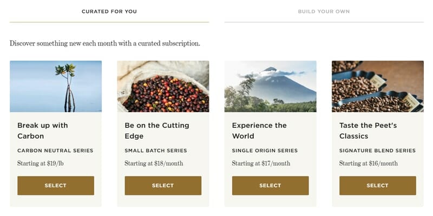Click the Starting at $16/month price text
The width and height of the screenshot is (433, 216).
pos(369,163)
